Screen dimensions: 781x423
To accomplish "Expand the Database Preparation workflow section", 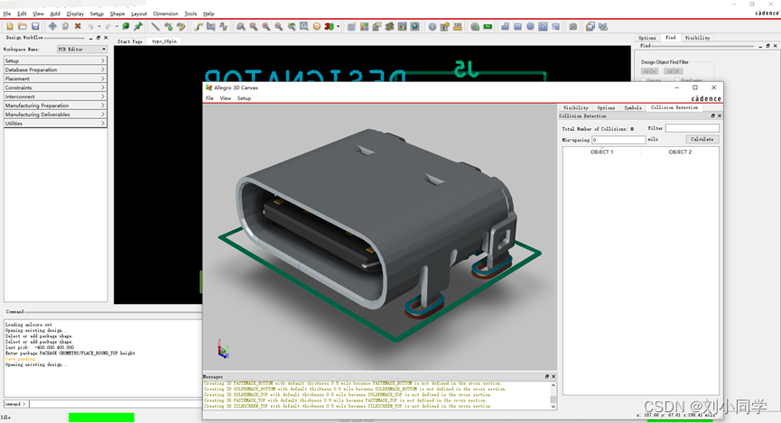I will coord(55,69).
